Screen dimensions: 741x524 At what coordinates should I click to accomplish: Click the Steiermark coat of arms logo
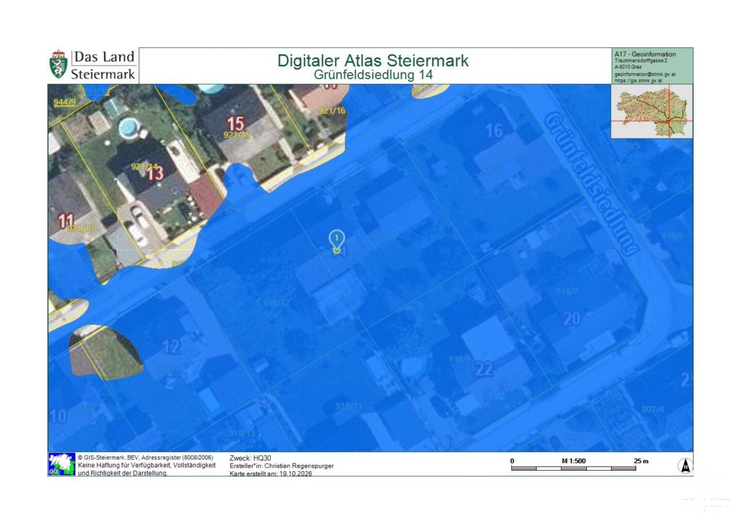point(59,64)
